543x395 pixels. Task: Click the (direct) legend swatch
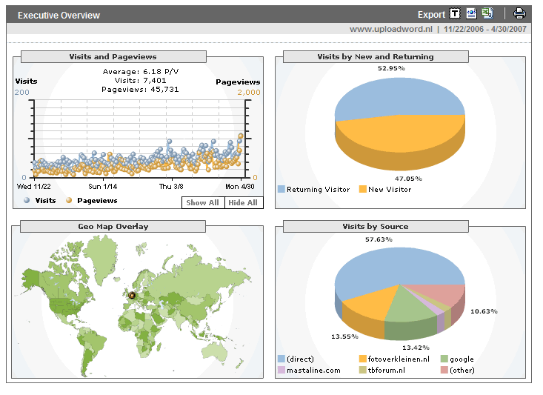(x=282, y=359)
